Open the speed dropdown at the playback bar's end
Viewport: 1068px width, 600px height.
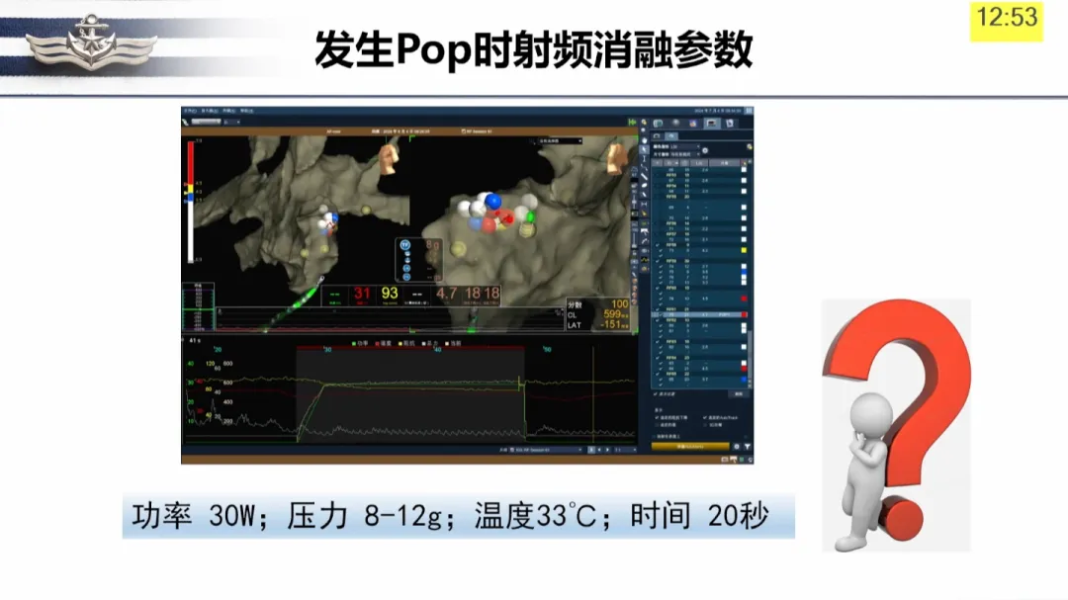click(626, 450)
